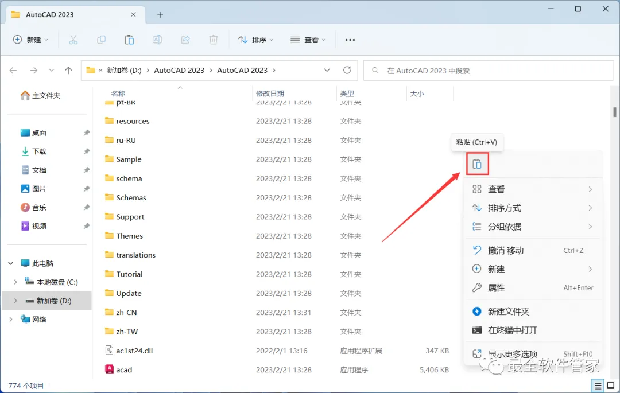Collapse the 此电脑 tree node

[11, 263]
